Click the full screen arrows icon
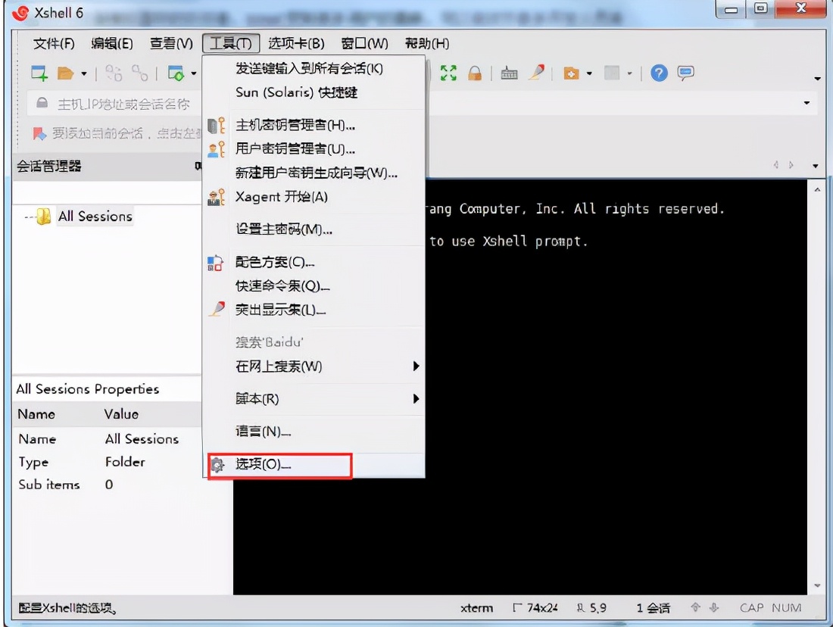This screenshot has width=833, height=627. (x=449, y=73)
